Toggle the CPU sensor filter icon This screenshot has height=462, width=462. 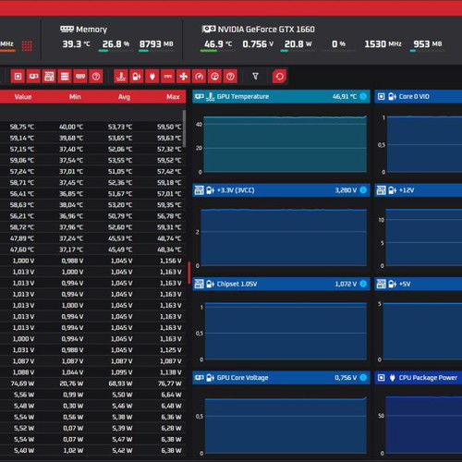click(18, 77)
